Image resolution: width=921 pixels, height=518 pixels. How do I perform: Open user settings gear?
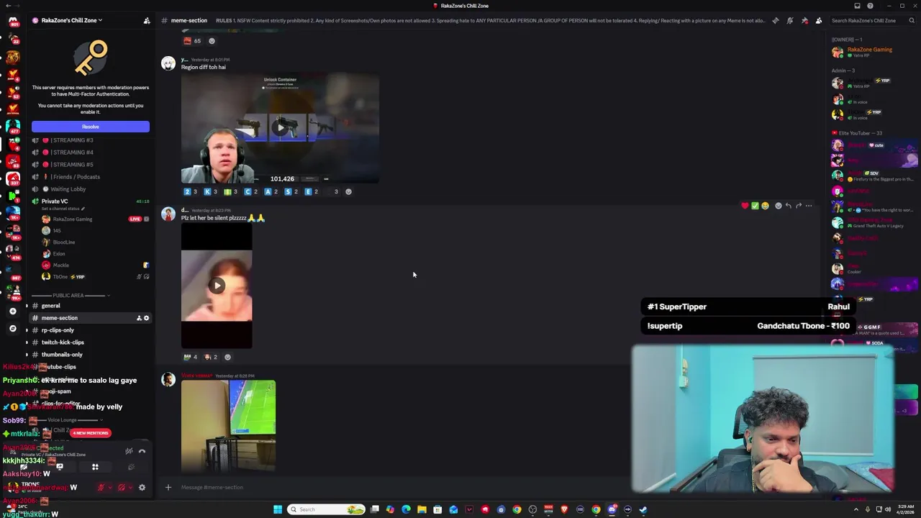(142, 487)
